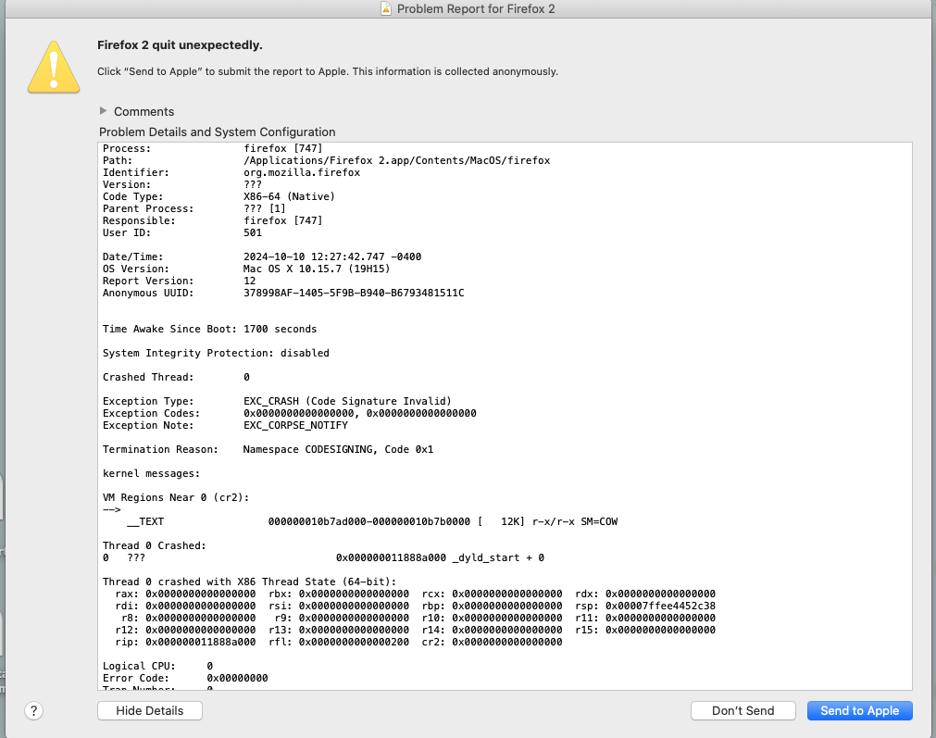Click the 'Problem Details and System Configuration' label

[x=218, y=132]
